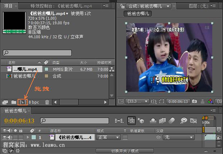Viewport: 223px width, 154px height.
Task: Open the Timeline panel options menu
Action: click(x=213, y=110)
